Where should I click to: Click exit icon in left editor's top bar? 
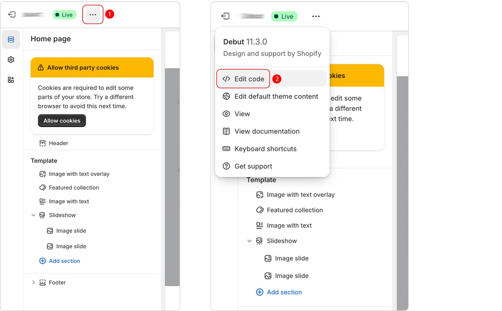point(12,14)
